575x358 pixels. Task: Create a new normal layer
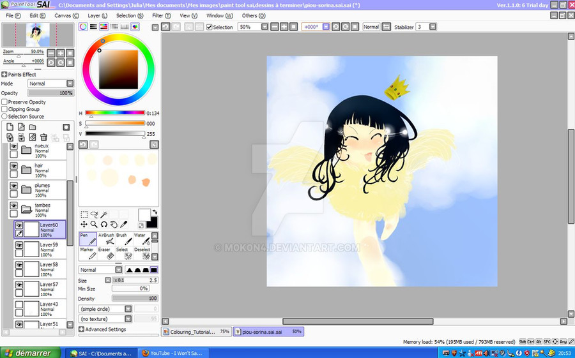click(10, 127)
